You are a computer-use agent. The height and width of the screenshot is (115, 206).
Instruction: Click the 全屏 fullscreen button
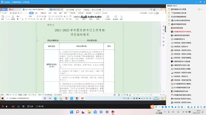pyautogui.click(x=30, y=107)
